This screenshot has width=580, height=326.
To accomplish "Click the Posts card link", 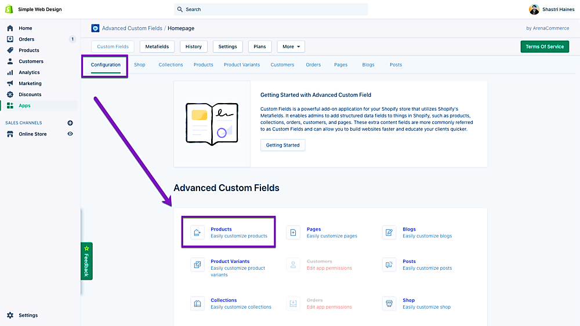I will [x=409, y=261].
